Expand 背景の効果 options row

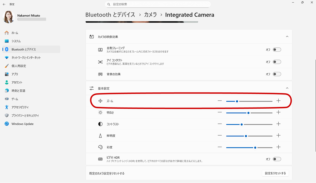pos(181,74)
